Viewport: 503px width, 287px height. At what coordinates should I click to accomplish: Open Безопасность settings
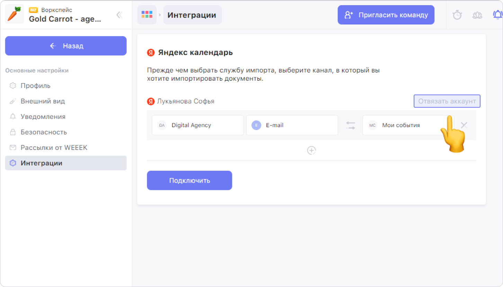66,132
